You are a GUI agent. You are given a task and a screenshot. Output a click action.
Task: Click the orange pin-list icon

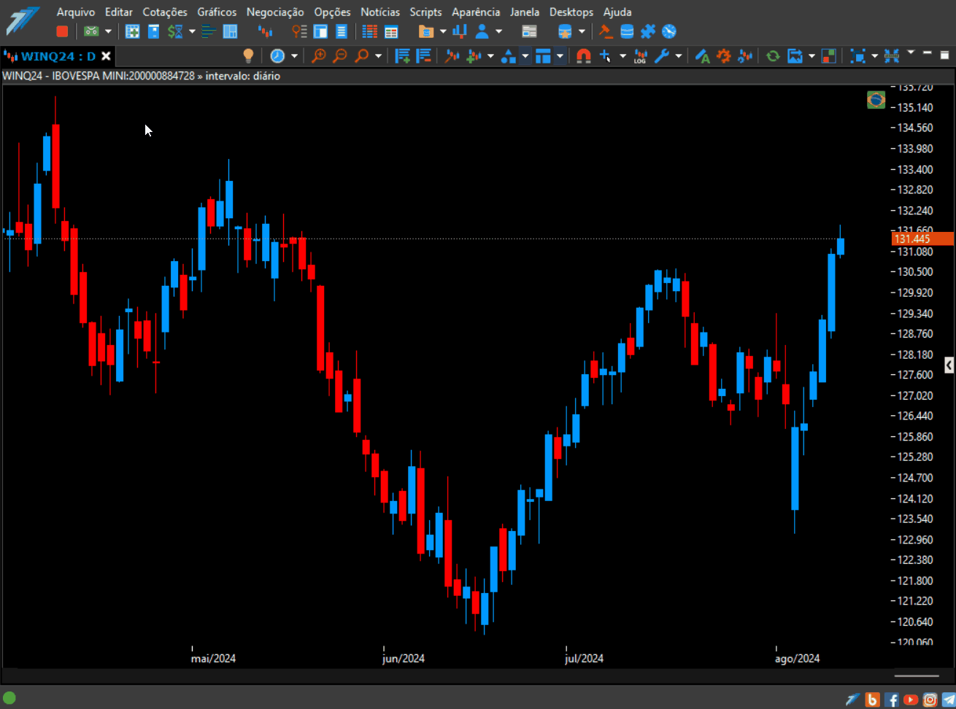(x=299, y=31)
